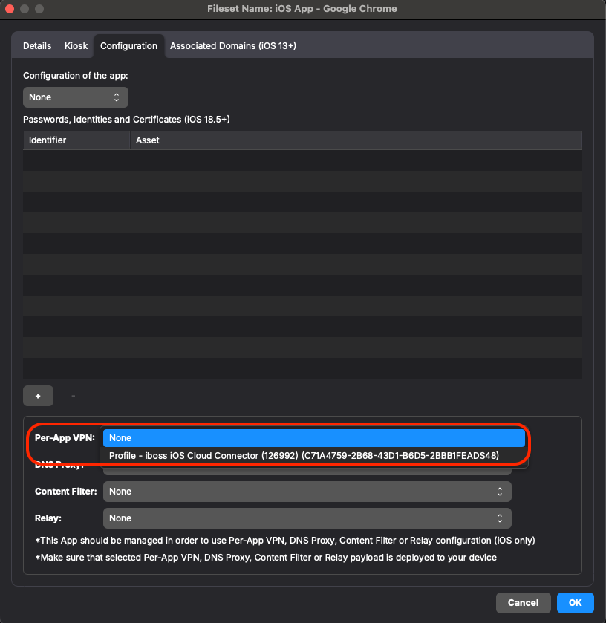Click the note about payload deployed to device
Screen dimensions: 606x623
(x=266, y=558)
